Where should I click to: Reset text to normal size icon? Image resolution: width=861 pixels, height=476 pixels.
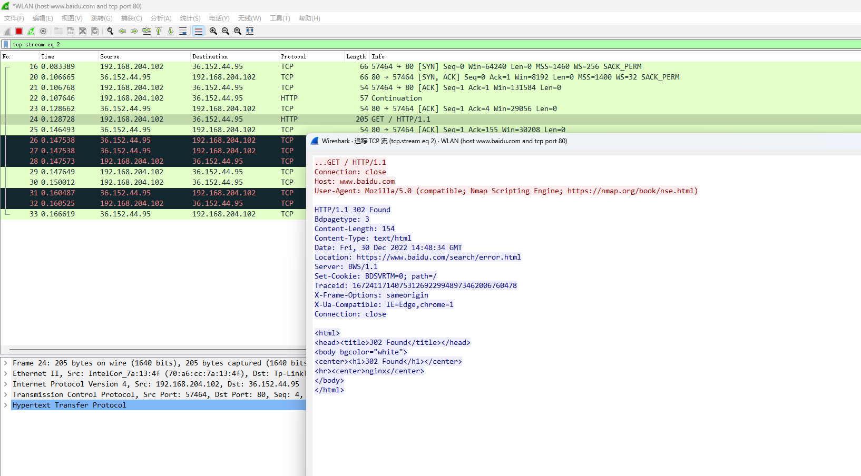(x=238, y=31)
